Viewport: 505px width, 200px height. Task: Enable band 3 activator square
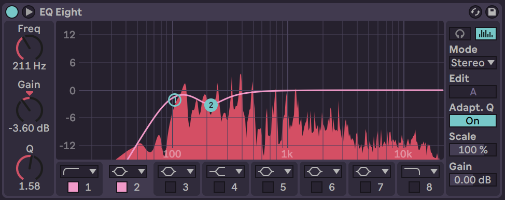(x=171, y=187)
